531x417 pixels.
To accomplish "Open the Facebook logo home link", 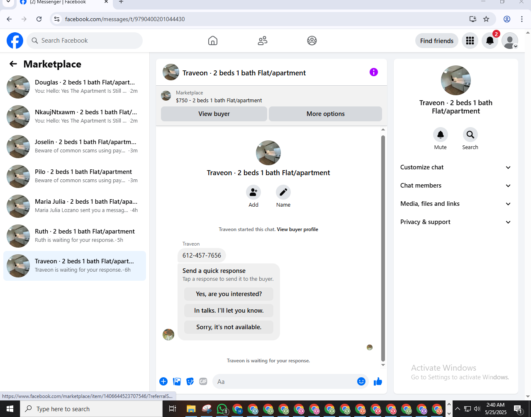I will pyautogui.click(x=15, y=41).
